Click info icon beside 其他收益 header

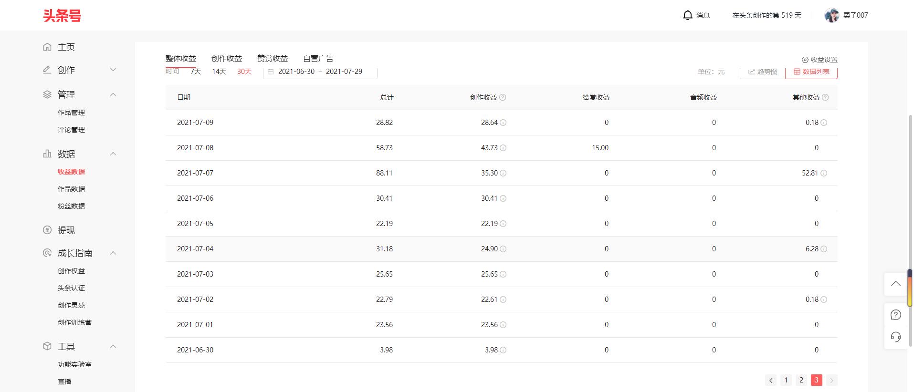pos(825,97)
